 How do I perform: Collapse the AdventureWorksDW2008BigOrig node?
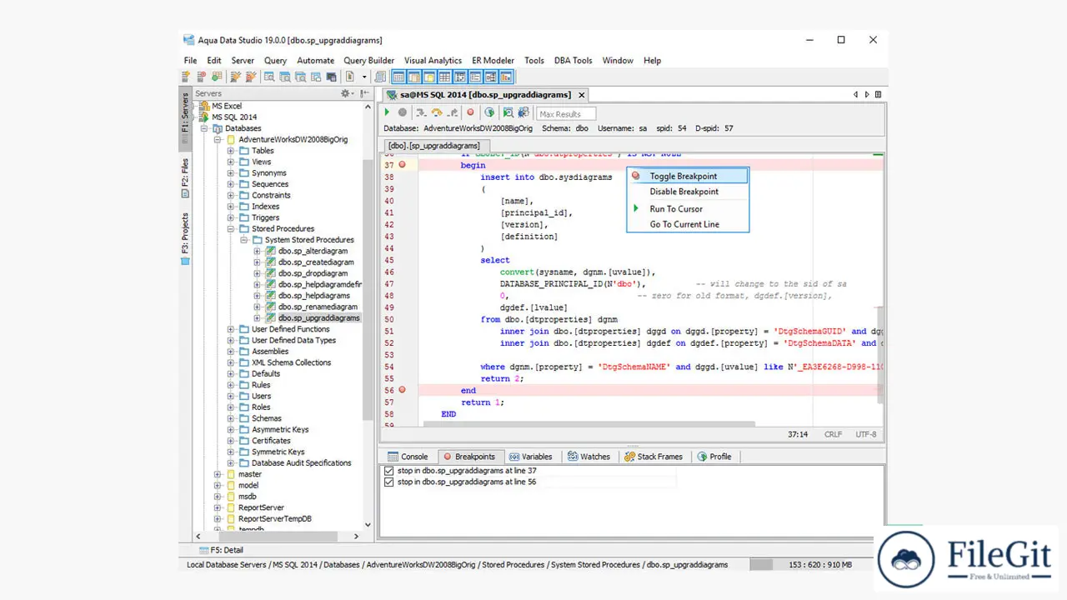[218, 139]
